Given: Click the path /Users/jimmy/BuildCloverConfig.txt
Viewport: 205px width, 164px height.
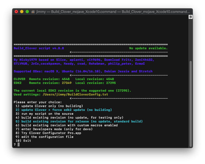Looking at the screenshot, I should [75, 94].
